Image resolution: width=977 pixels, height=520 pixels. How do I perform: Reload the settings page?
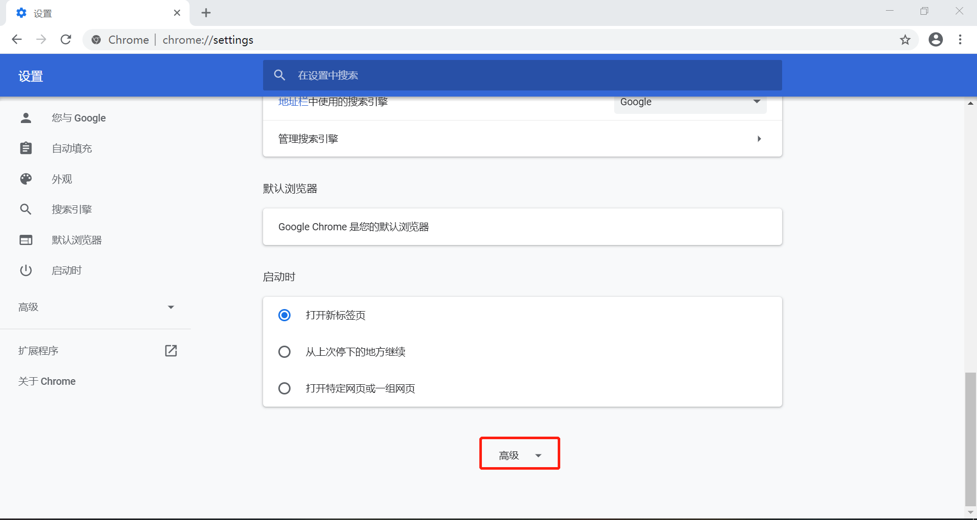(x=66, y=40)
